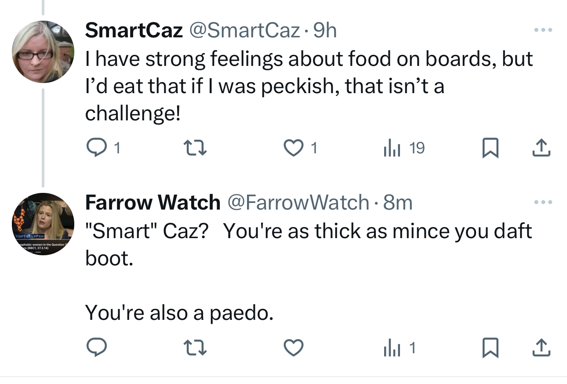Reply to SmartCaz's tweet
Image resolution: width=567 pixels, height=384 pixels.
tap(96, 149)
